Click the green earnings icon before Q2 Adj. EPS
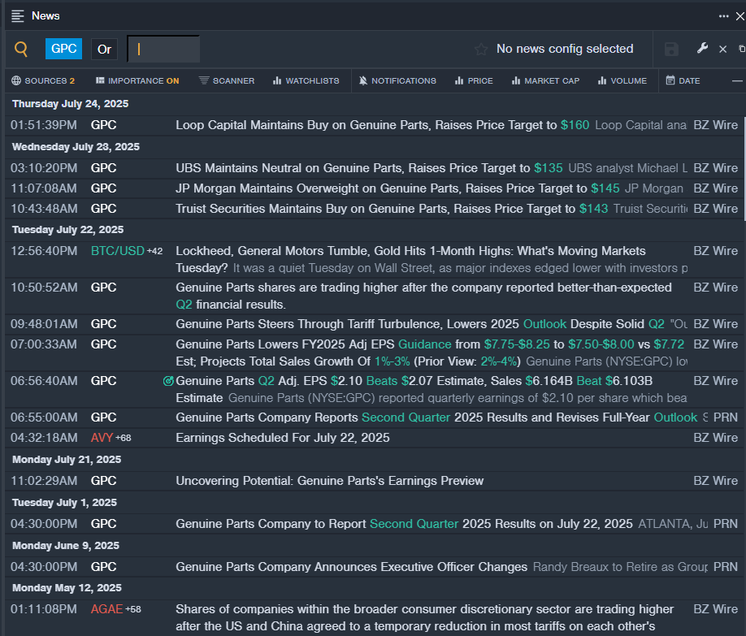This screenshot has width=746, height=636. [168, 381]
